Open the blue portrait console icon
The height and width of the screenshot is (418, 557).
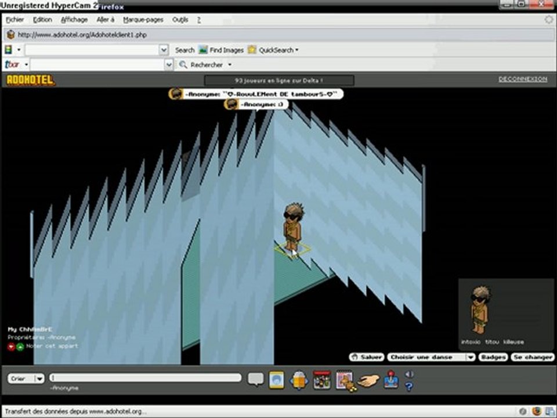(277, 380)
